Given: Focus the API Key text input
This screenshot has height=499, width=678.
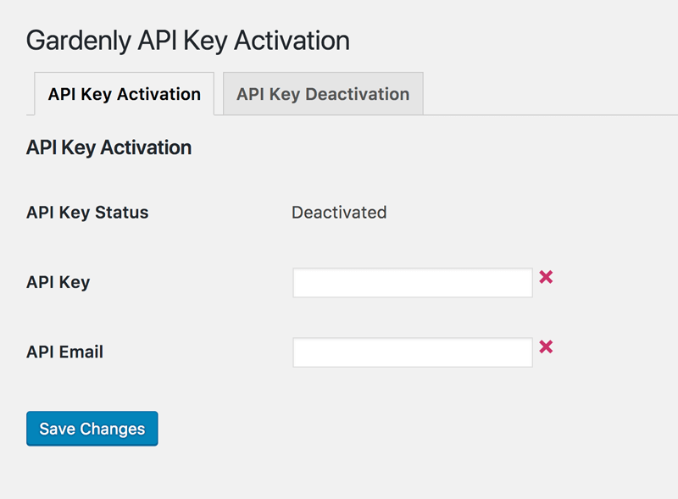Looking at the screenshot, I should pyautogui.click(x=413, y=282).
